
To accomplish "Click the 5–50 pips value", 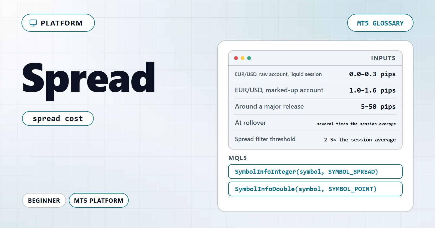I will (378, 107).
